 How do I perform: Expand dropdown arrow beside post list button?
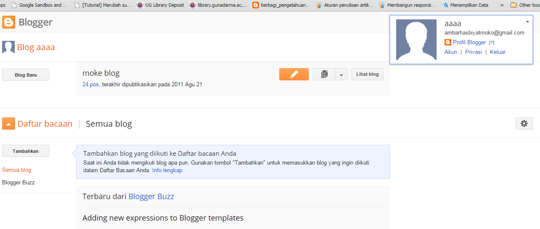tap(341, 74)
